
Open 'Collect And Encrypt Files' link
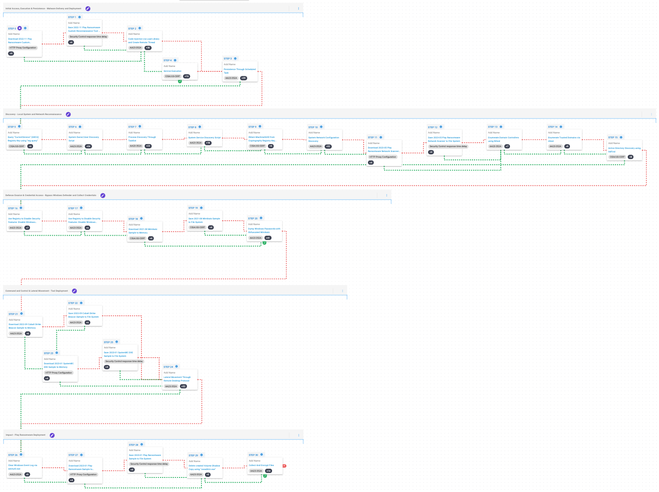coord(261,465)
